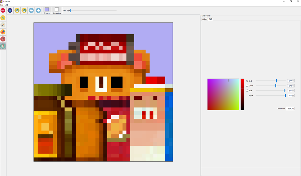This screenshot has height=176, width=301.
Task: Redo using the right arrow icon
Action: point(38,10)
